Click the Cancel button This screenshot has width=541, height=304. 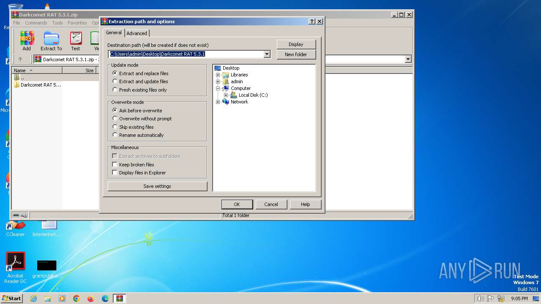tap(271, 204)
